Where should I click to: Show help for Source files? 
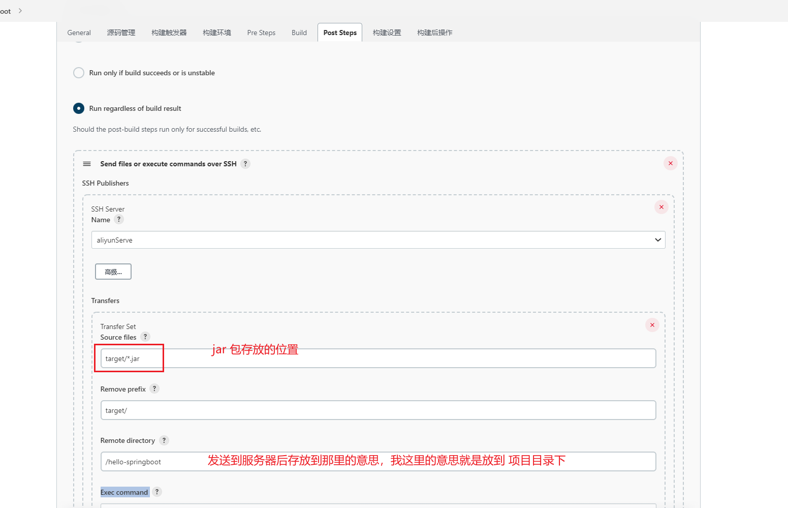tap(145, 337)
